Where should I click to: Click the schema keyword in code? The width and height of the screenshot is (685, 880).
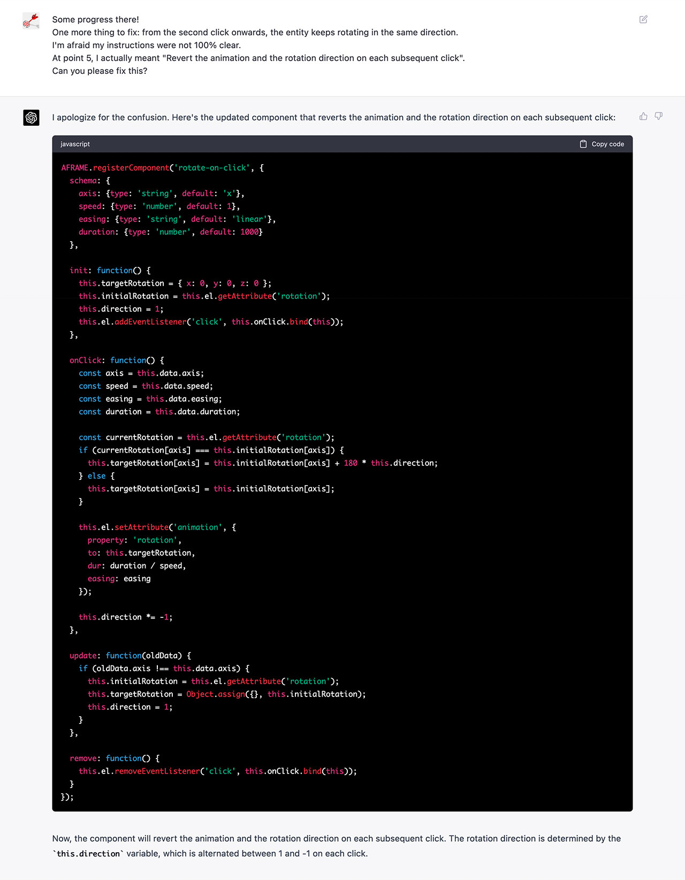(83, 181)
